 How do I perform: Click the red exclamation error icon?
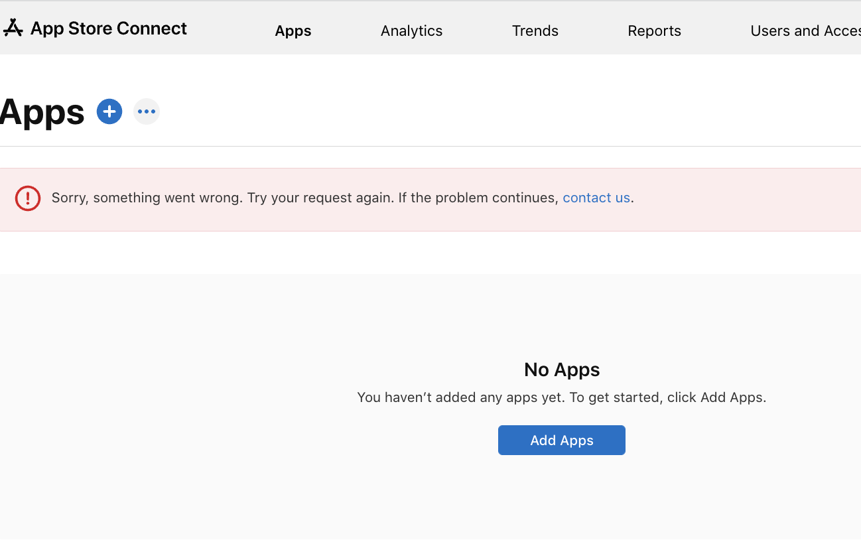pyautogui.click(x=28, y=198)
